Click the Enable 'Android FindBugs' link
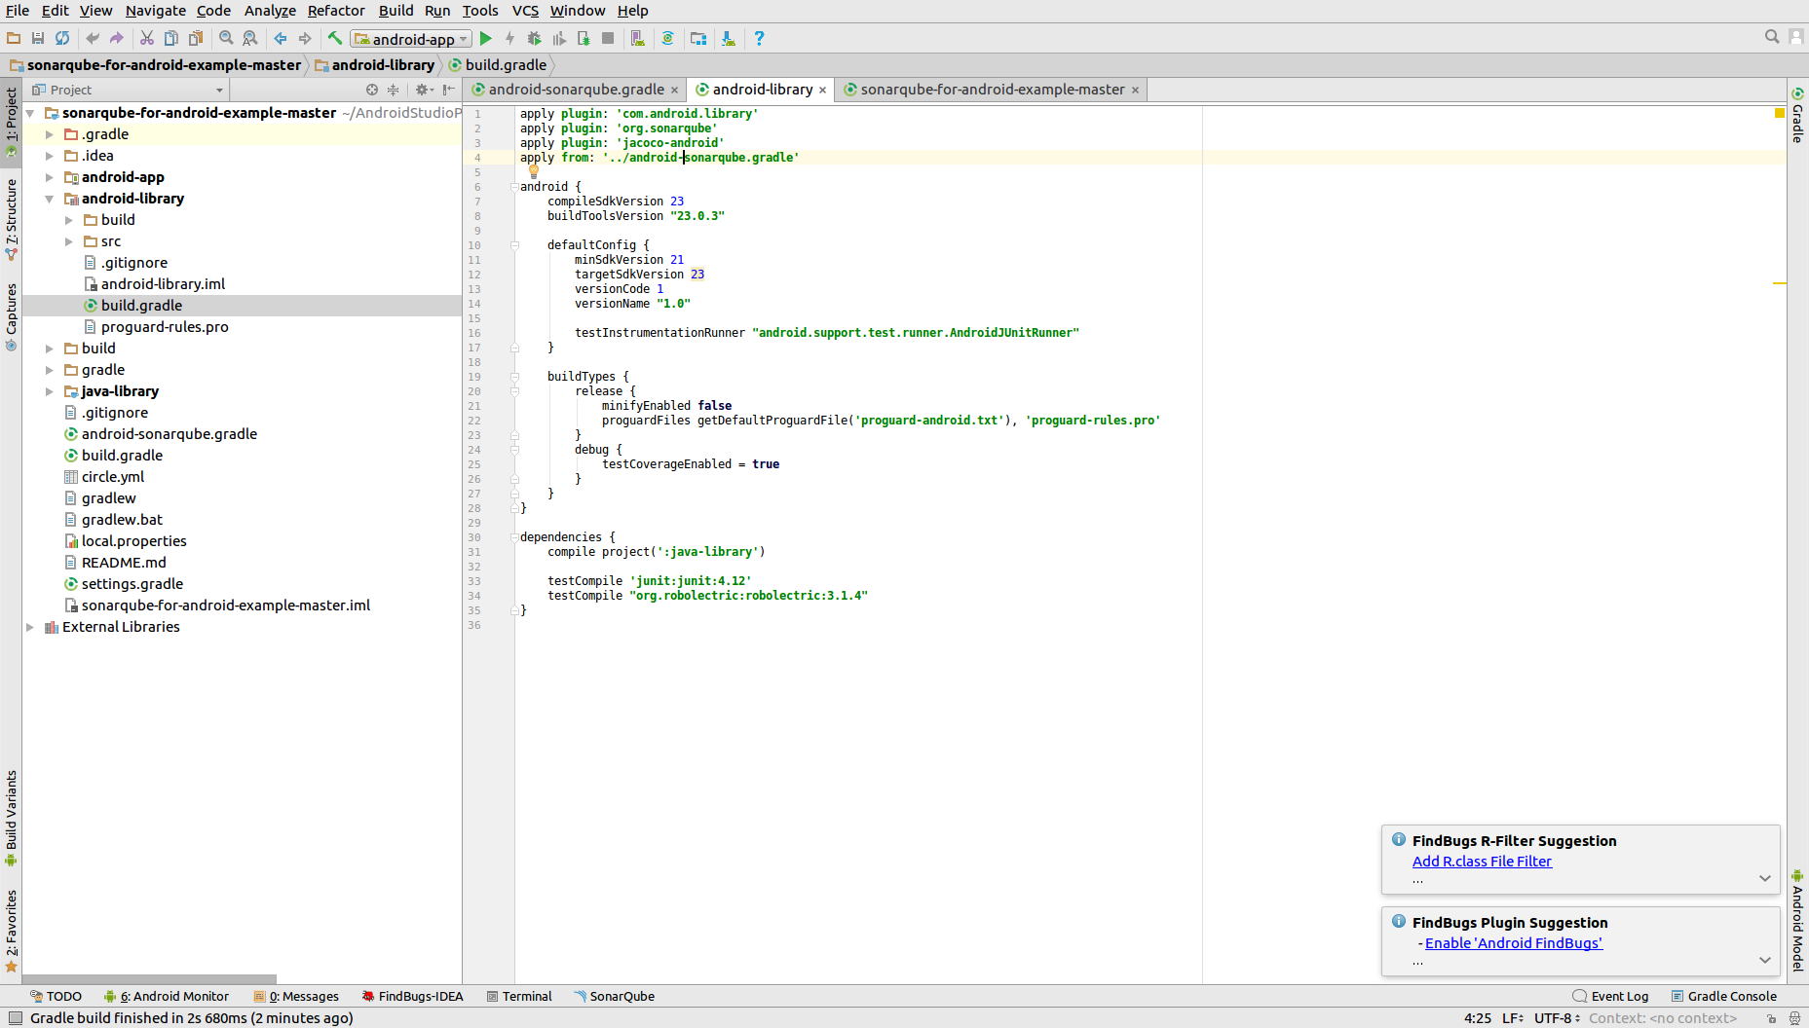This screenshot has height=1028, width=1809. pyautogui.click(x=1514, y=943)
